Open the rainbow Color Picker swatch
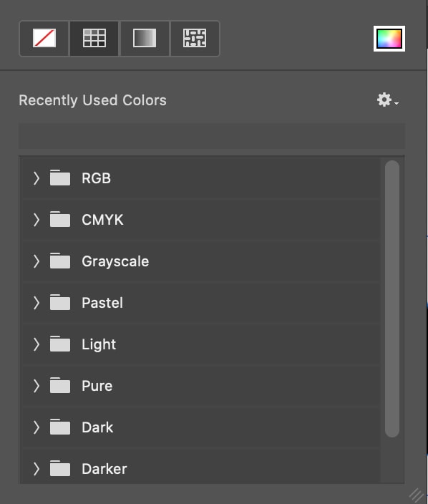Screen dimensions: 428x504 [389, 39]
